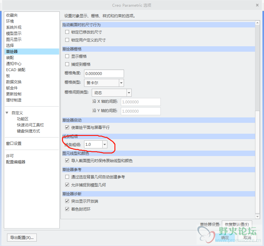Viewport: 264px width, 246px height.
Task: Click 沿 Y 轴的间距 field
Action: click(x=141, y=111)
